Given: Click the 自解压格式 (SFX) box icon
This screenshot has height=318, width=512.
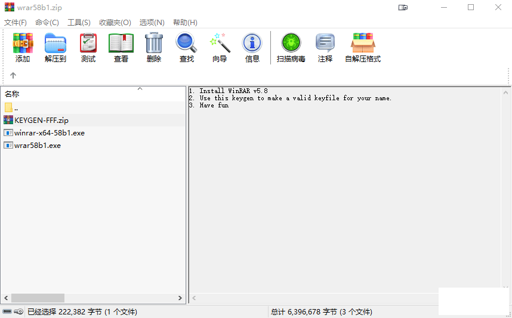Looking at the screenshot, I should tap(363, 43).
